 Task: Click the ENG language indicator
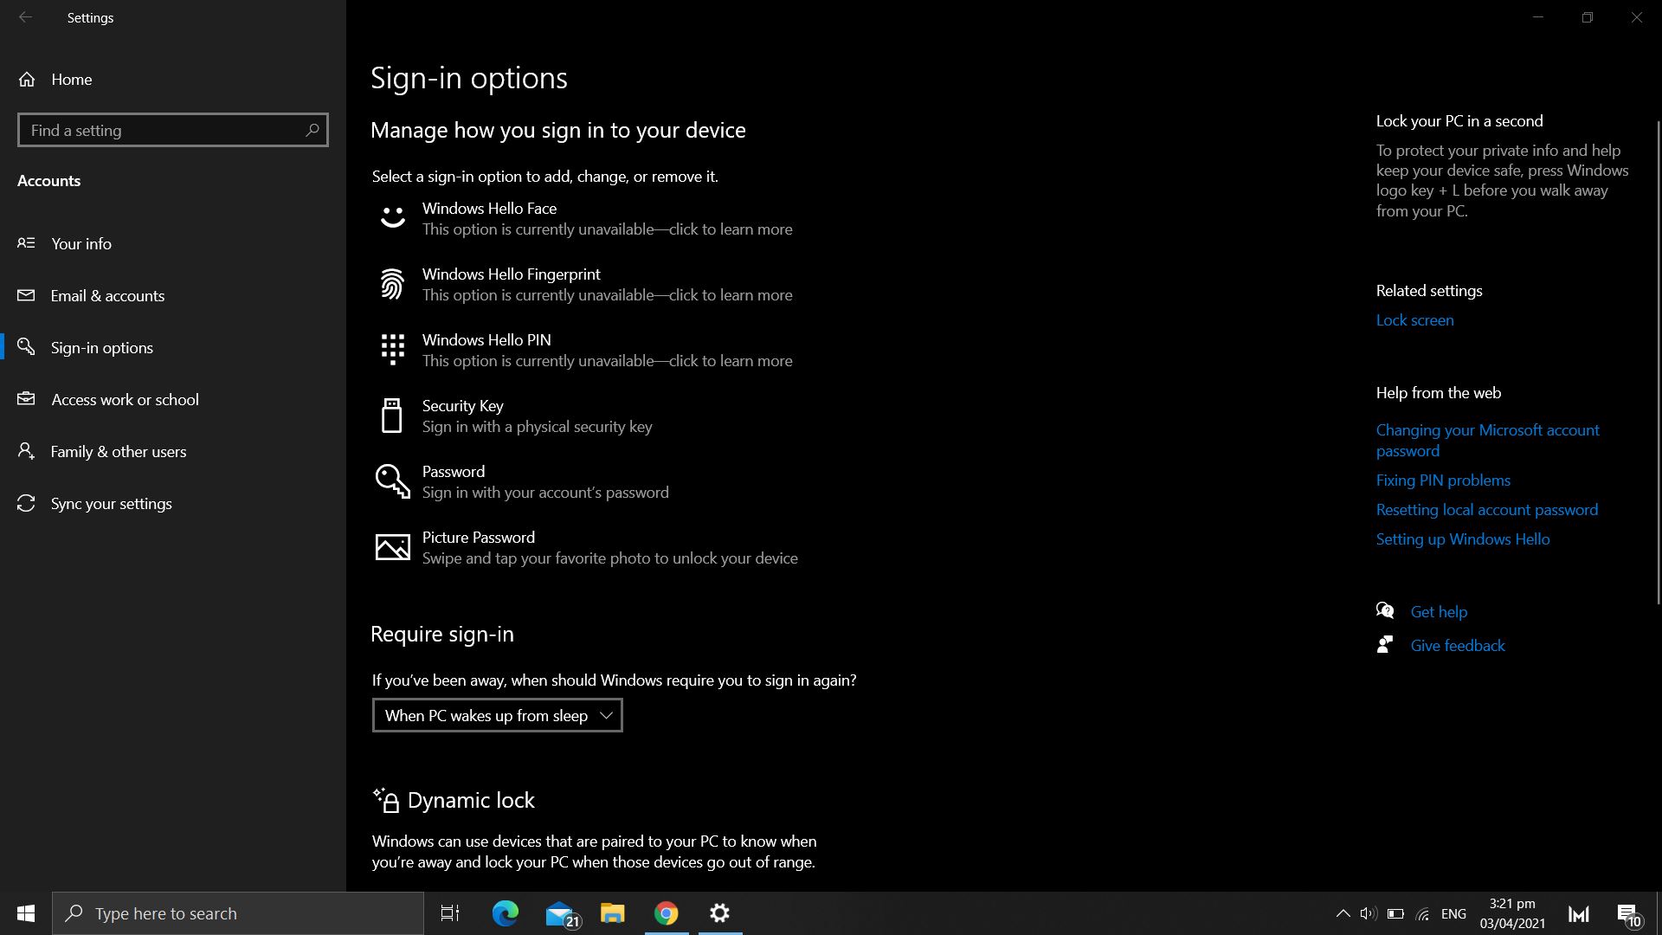click(x=1453, y=913)
